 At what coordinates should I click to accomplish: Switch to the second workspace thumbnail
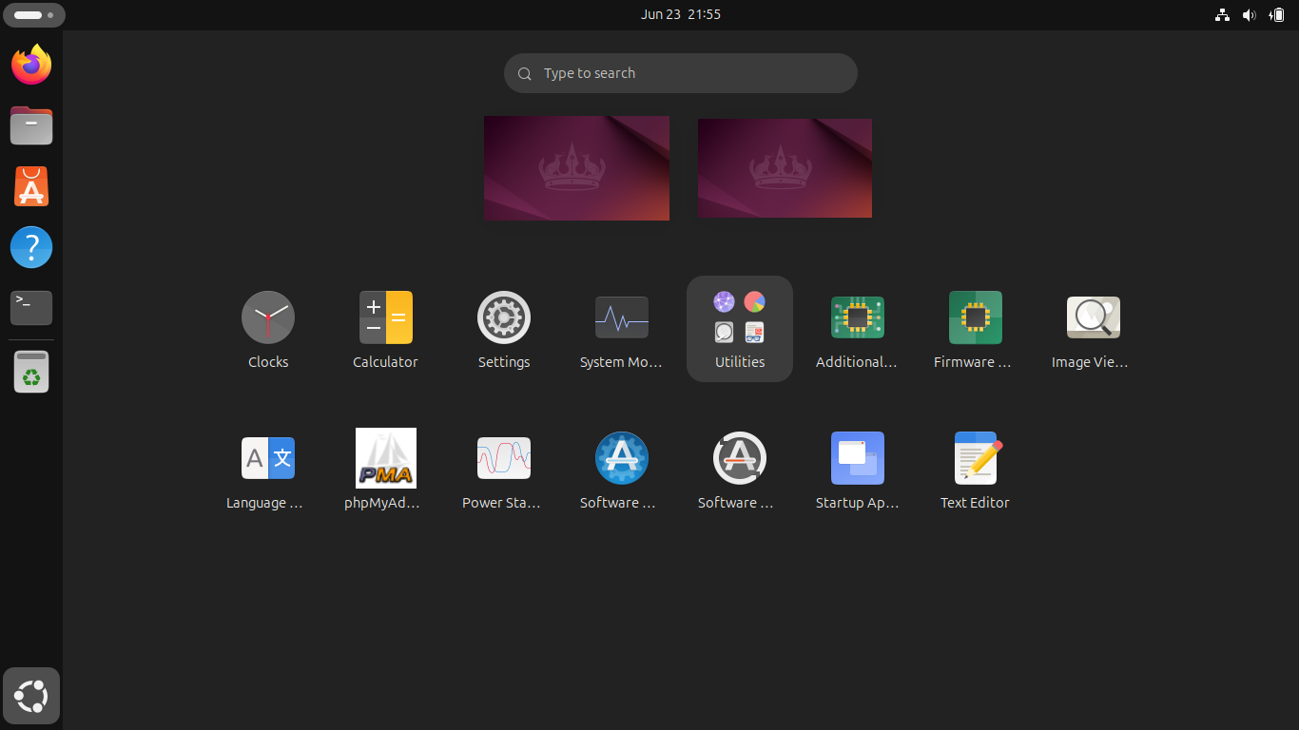pyautogui.click(x=785, y=168)
